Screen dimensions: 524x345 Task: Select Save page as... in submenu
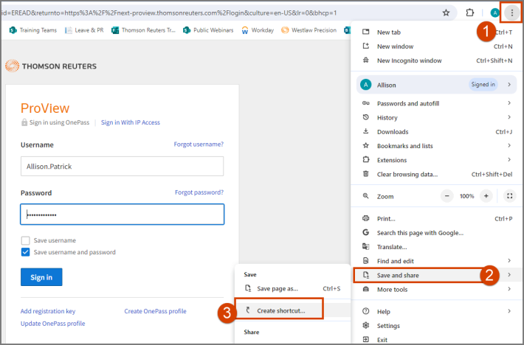click(292, 289)
